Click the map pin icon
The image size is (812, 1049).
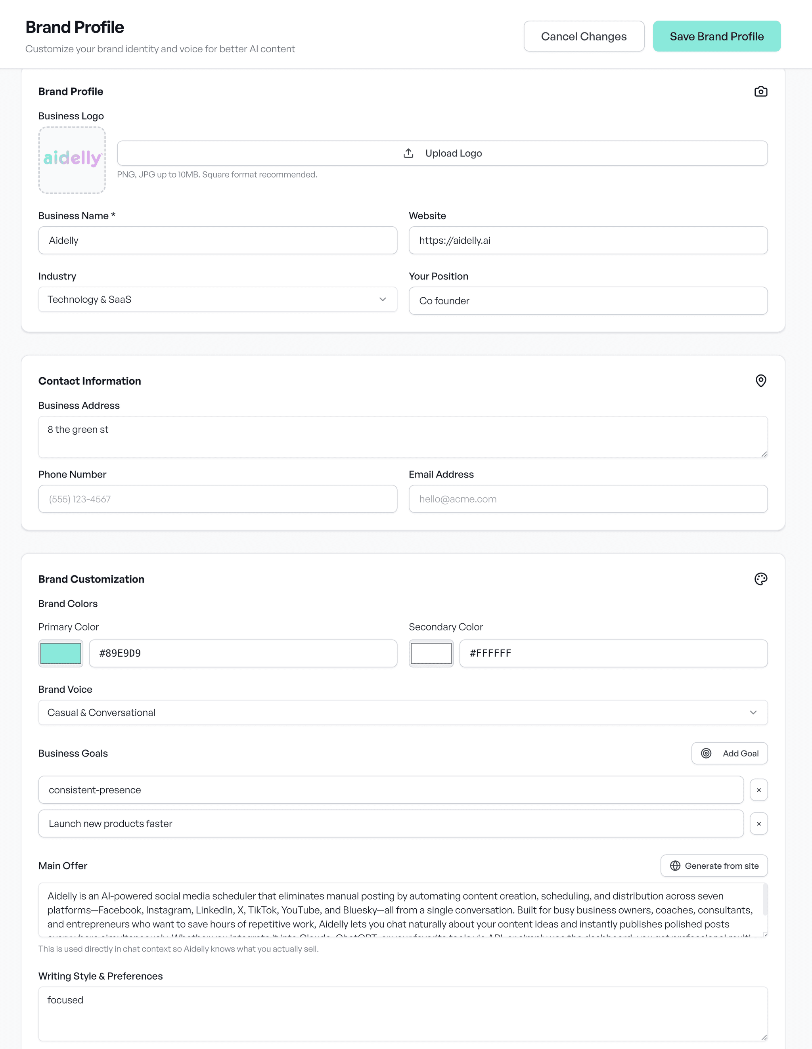tap(760, 381)
